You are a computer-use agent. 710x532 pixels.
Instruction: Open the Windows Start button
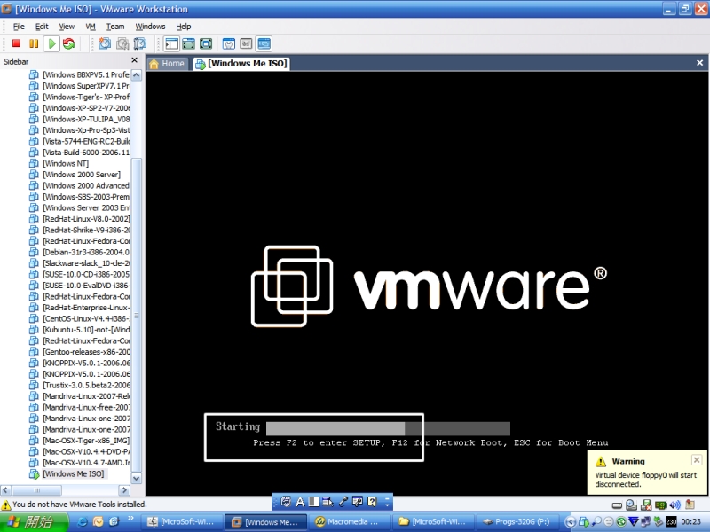pos(33,521)
